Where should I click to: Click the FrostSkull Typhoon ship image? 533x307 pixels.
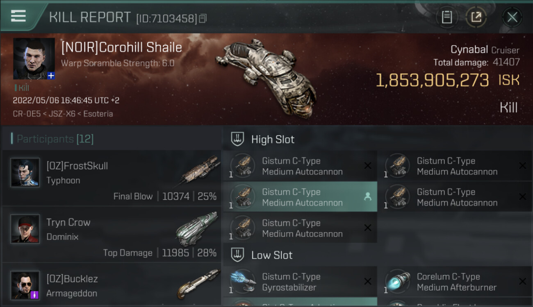[x=200, y=171]
